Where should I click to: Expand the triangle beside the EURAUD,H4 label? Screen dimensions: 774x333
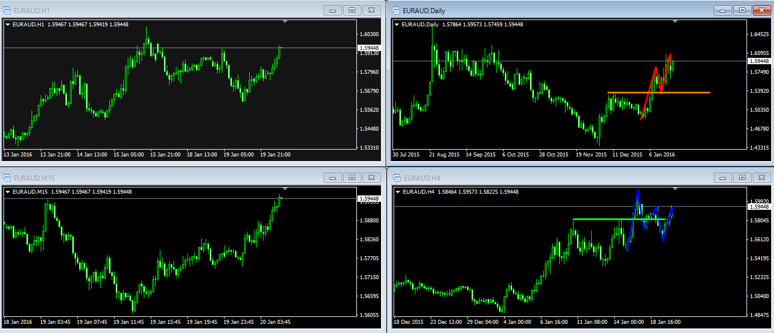(x=396, y=192)
